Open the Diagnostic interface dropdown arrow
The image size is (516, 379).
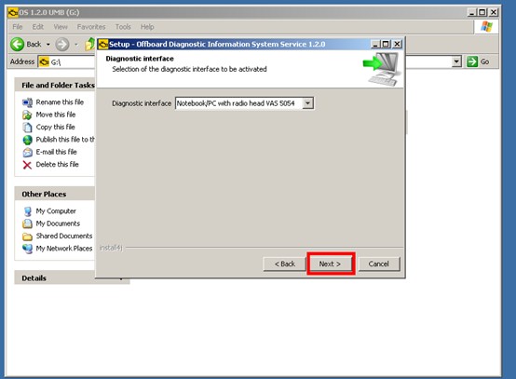tap(307, 103)
